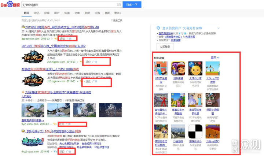The height and width of the screenshot is (156, 264).
Task: Expand 相关游戏 with the 展开 toggle
Action: 215,57
